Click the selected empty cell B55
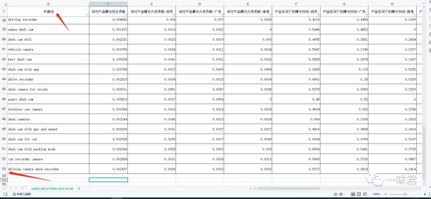This screenshot has height=199, width=431. pos(108,180)
